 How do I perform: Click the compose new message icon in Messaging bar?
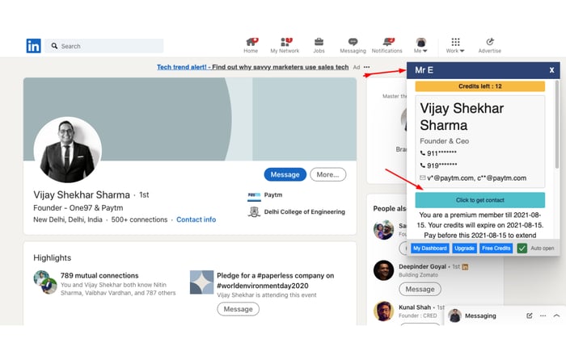coord(529,315)
